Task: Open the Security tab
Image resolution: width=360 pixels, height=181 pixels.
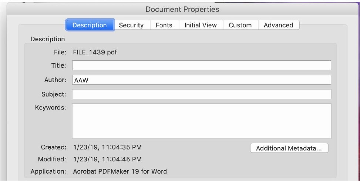Action: click(131, 25)
